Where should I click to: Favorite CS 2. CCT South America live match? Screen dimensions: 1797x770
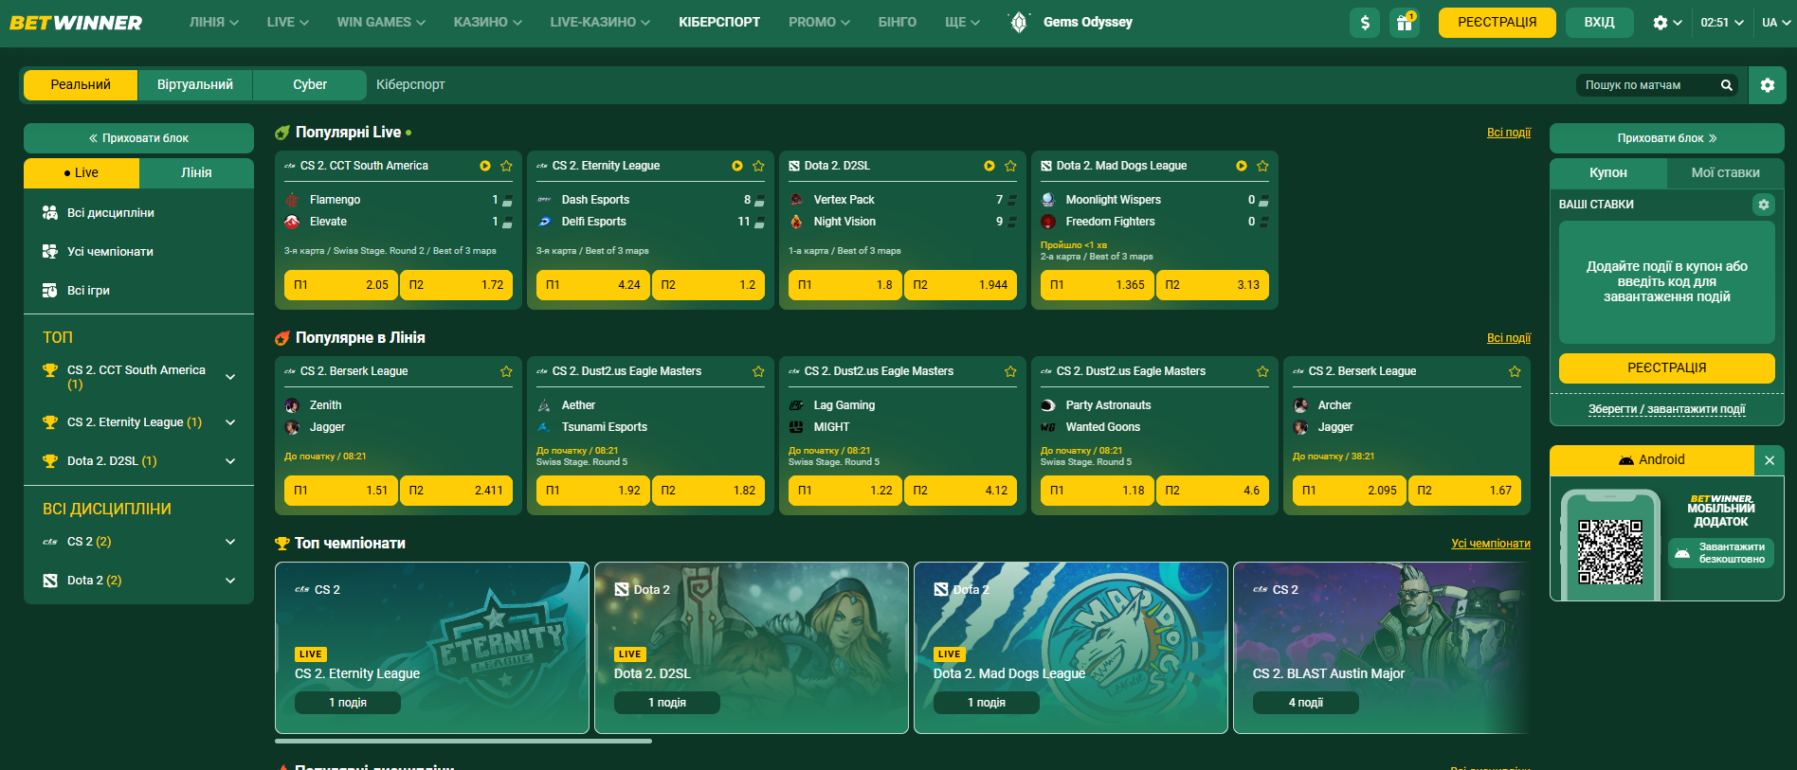[506, 166]
